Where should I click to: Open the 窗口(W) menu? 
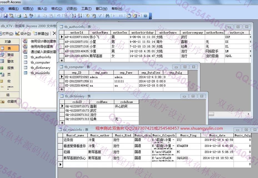pyautogui.click(x=102, y=9)
